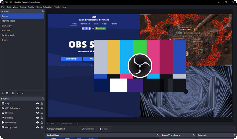
Task: Click the Windows download button in preview
Action: pyautogui.click(x=71, y=59)
